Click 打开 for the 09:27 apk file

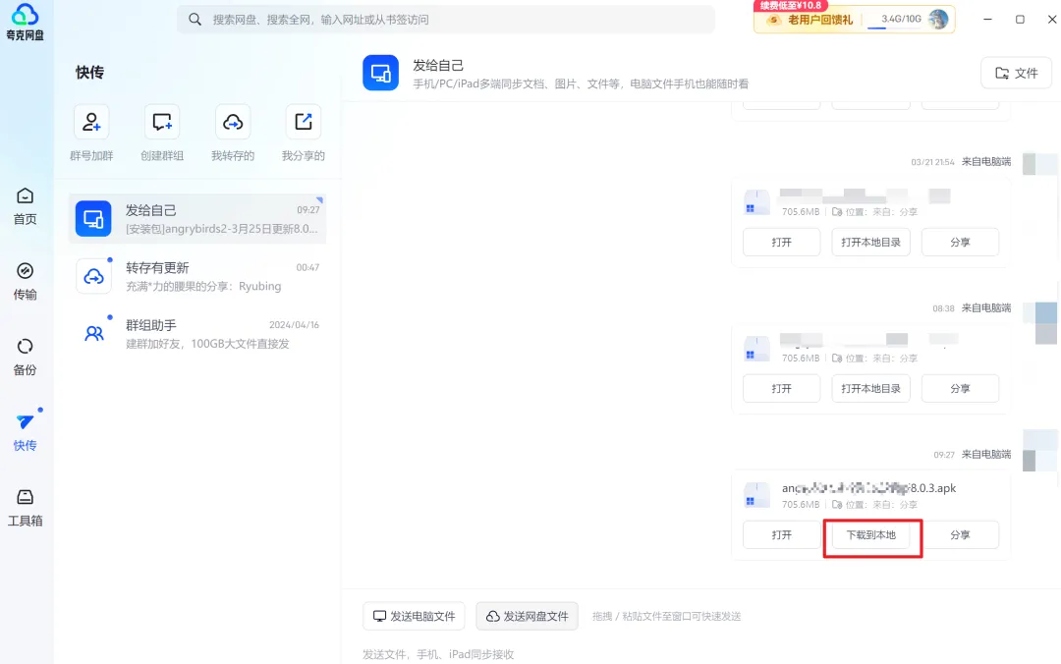(x=782, y=534)
